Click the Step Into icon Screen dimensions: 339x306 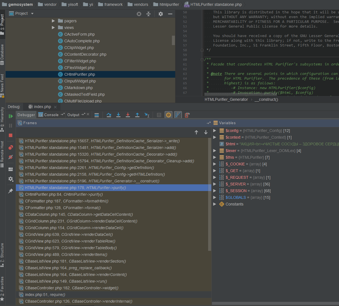point(118,115)
